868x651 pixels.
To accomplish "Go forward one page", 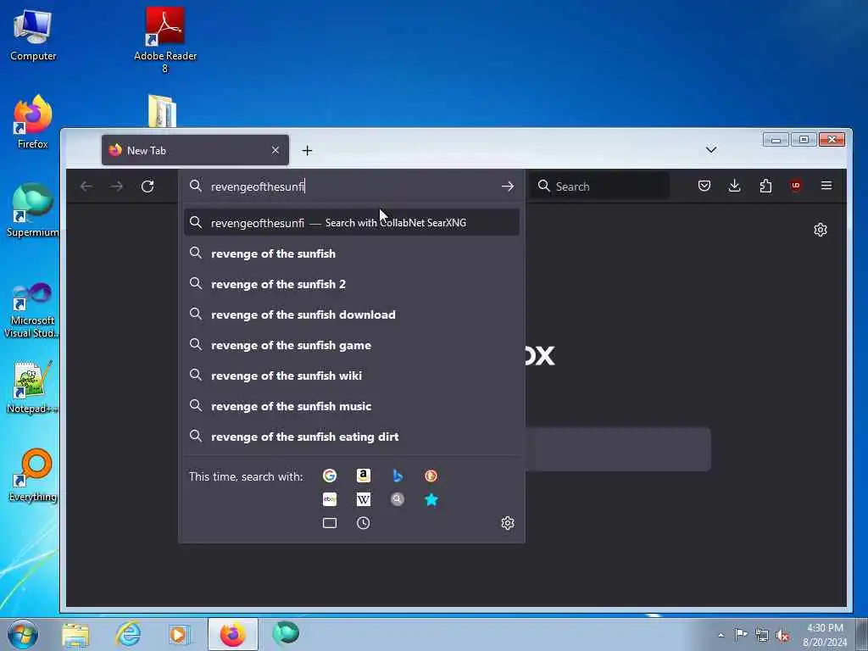I will 117,186.
